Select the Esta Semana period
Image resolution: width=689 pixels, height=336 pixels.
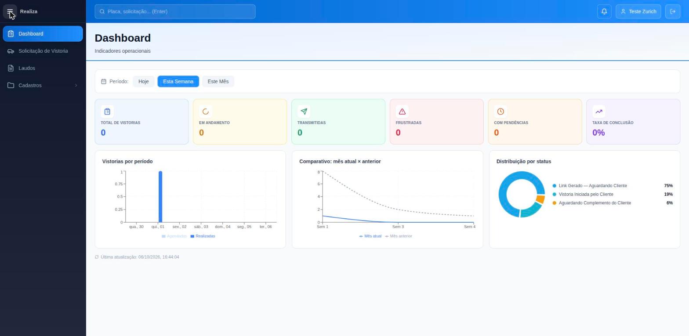click(x=178, y=81)
